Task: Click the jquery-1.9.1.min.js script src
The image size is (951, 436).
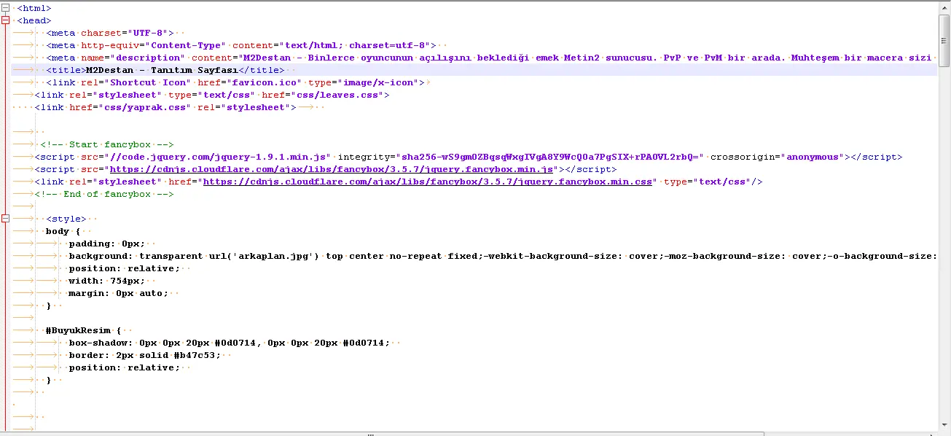Action: tap(218, 157)
